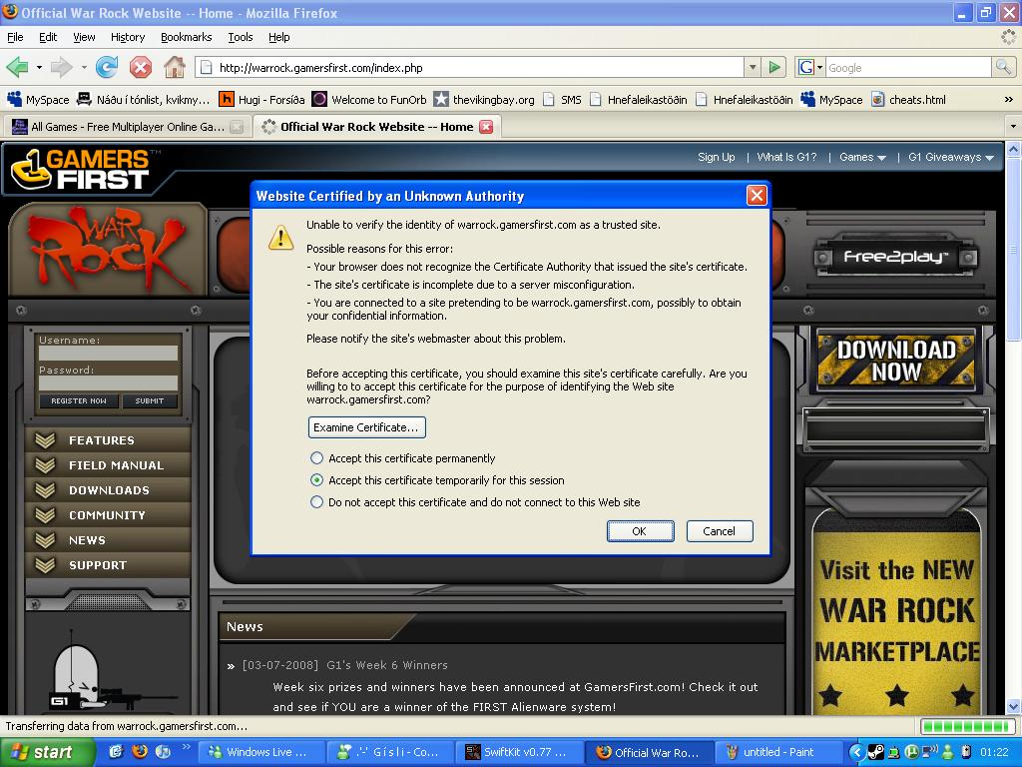Screen dimensions: 1022x767
Task: Open the History menu
Action: coord(128,37)
